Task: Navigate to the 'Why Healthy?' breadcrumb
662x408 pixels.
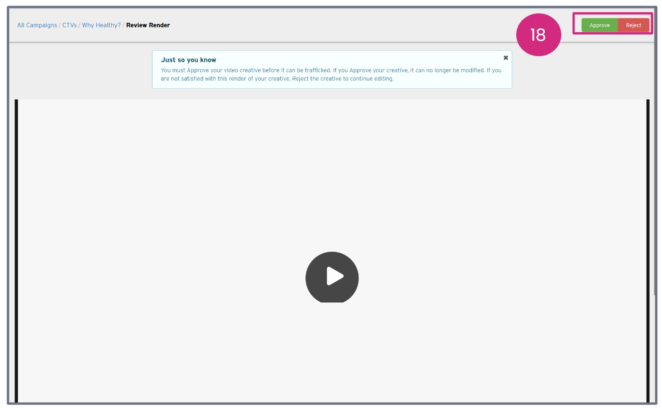Action: coord(101,25)
